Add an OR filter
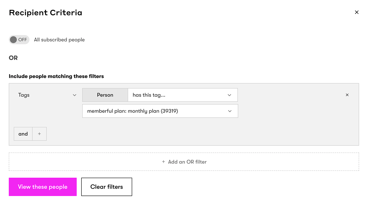Image resolution: width=369 pixels, height=204 pixels. pos(184,162)
